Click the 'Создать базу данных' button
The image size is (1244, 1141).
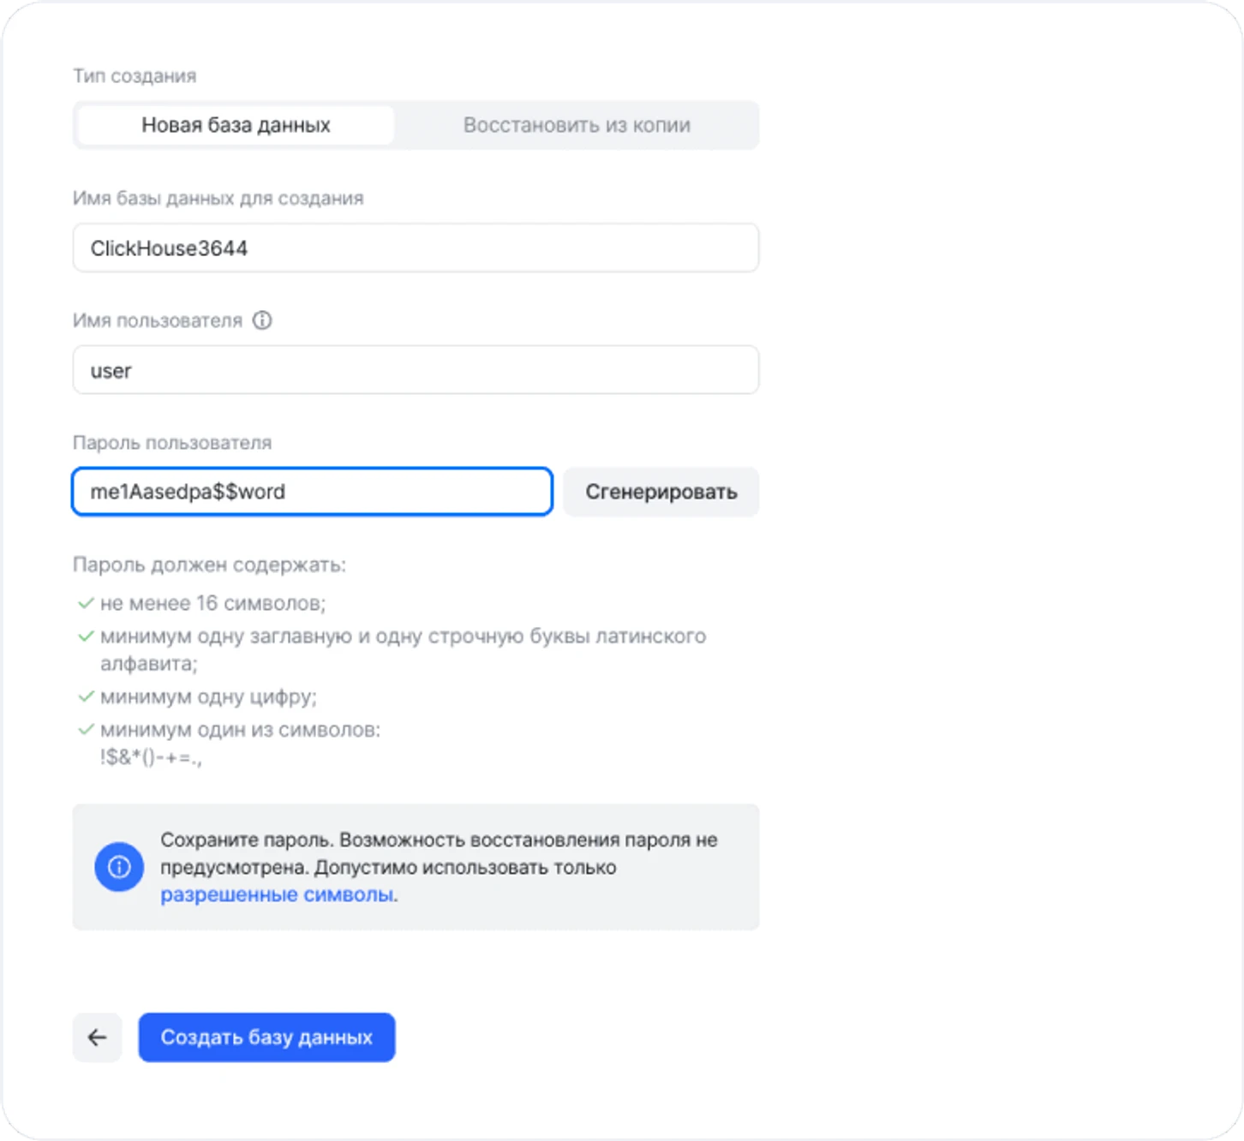266,1037
